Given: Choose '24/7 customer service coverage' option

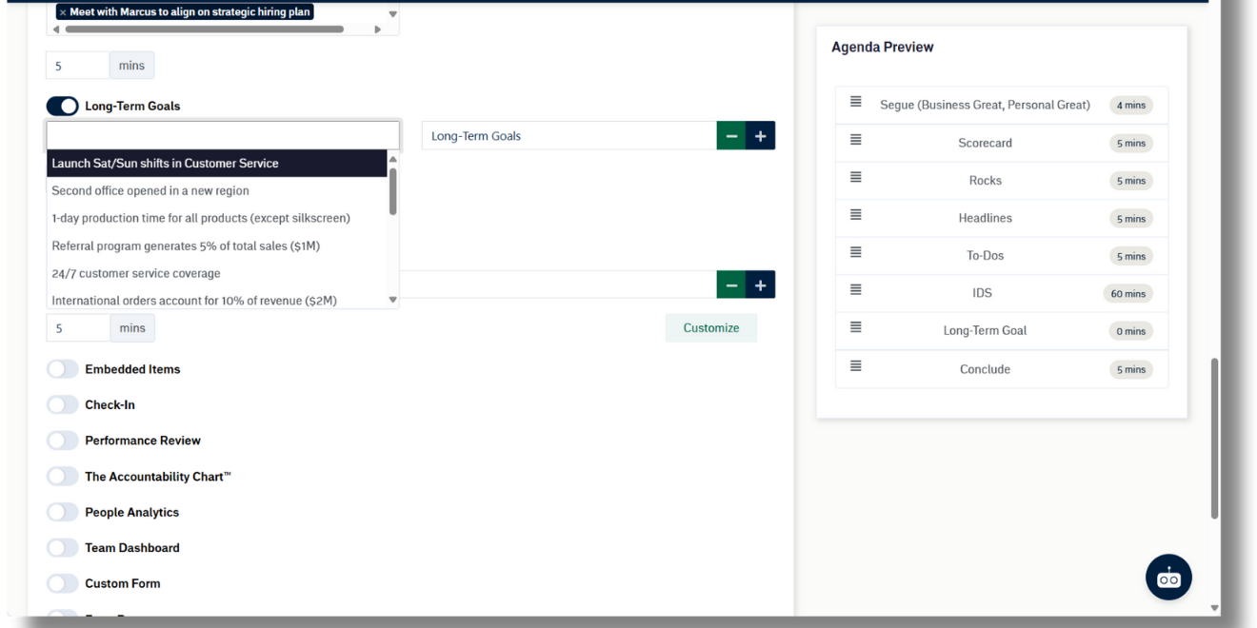Looking at the screenshot, I should [136, 273].
